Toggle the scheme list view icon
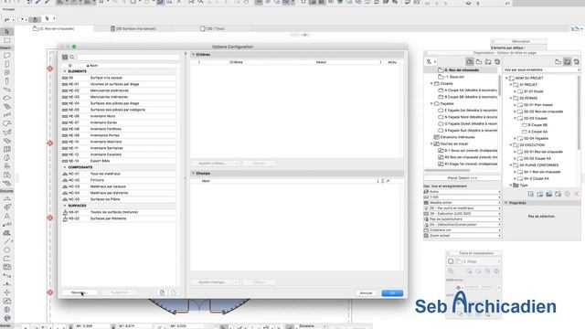The image size is (585, 329). (65, 57)
